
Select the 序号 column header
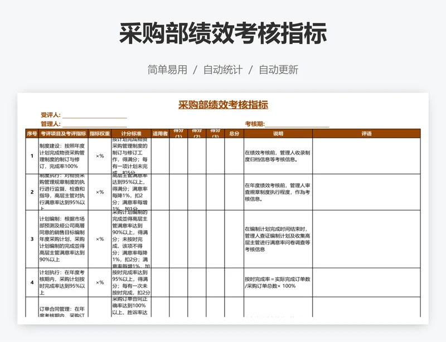tap(32, 133)
